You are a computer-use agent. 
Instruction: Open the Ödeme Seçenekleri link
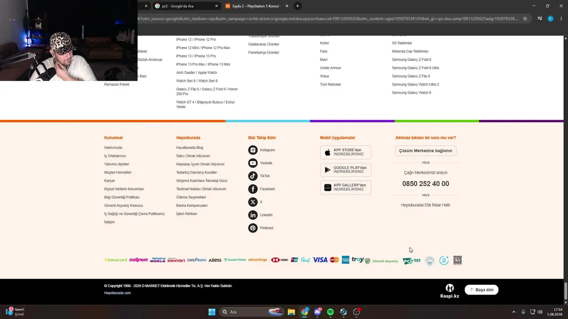(191, 197)
